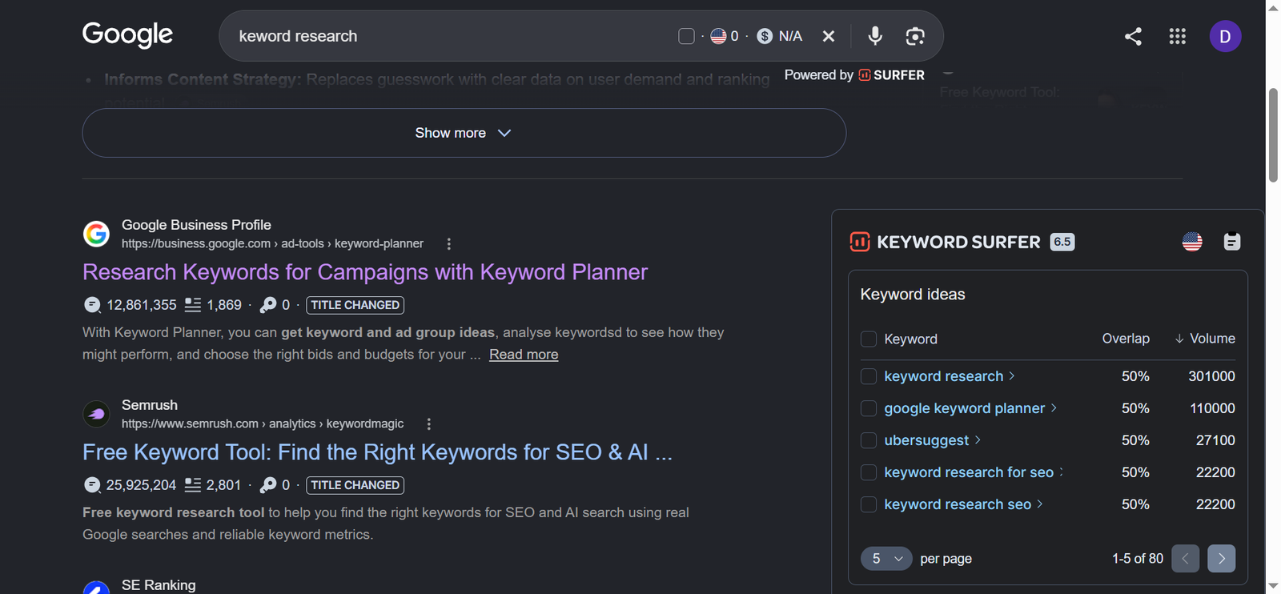The image size is (1281, 594).
Task: Open Research Keywords for Campaigns with Keyword Planner
Action: [x=365, y=272]
